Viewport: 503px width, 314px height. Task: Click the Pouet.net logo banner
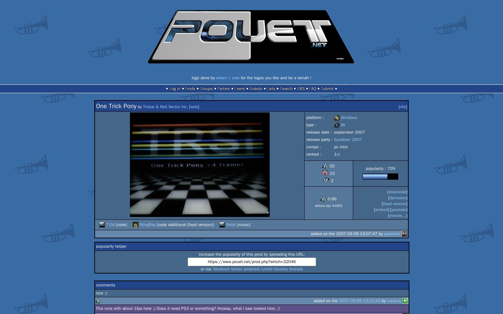coord(251,37)
